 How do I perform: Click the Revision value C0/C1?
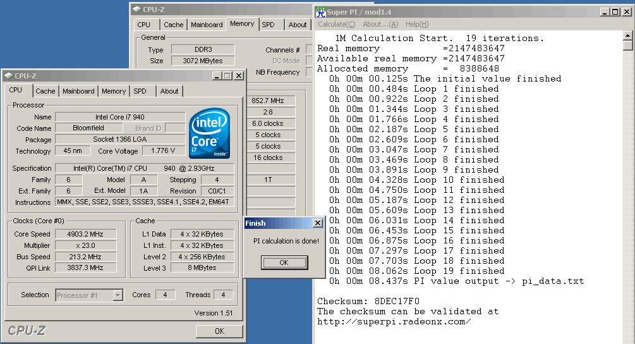coord(217,191)
